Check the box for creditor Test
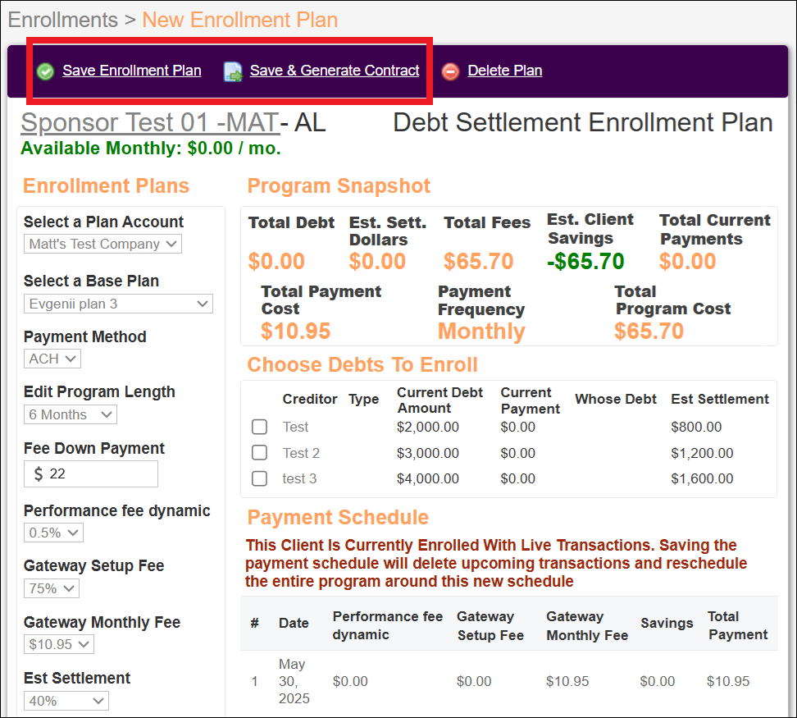The image size is (797, 718). click(x=259, y=427)
